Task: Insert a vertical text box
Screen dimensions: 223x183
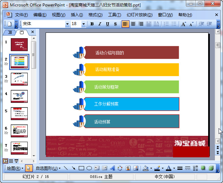Action: tap(104, 168)
